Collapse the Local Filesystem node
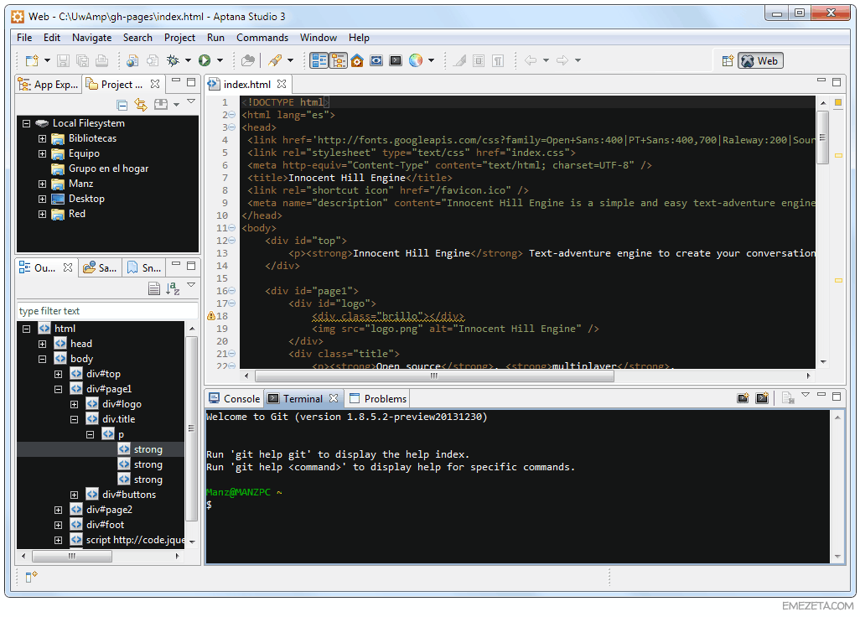 point(26,123)
